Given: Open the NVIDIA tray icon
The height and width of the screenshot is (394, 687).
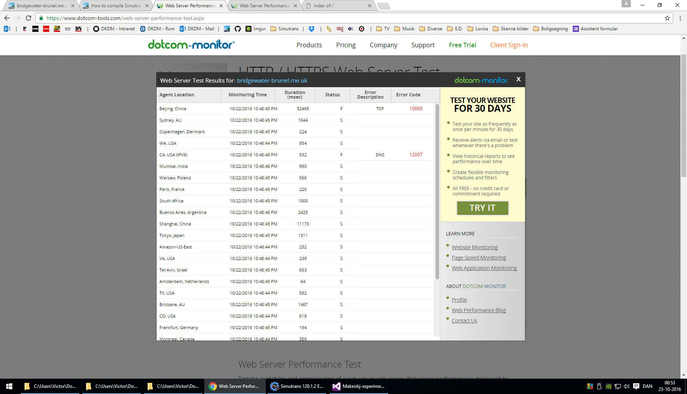Looking at the screenshot, I should pos(609,386).
